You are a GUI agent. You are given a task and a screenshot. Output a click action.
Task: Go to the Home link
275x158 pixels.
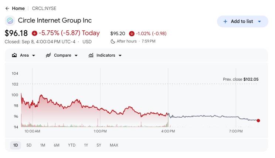coord(18,9)
